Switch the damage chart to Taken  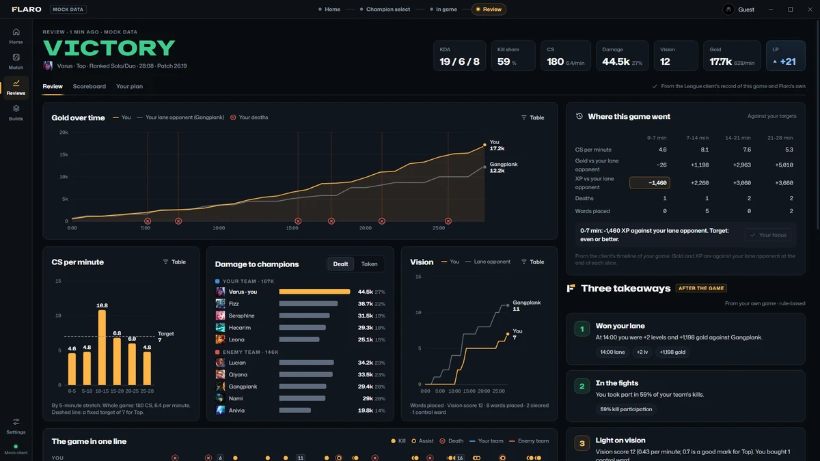click(x=369, y=264)
